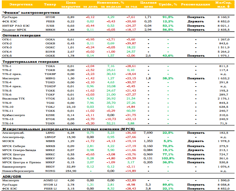Click the NONG ticker cell
Image resolution: width=236 pixels, height=191 pixels.
pos(50,171)
